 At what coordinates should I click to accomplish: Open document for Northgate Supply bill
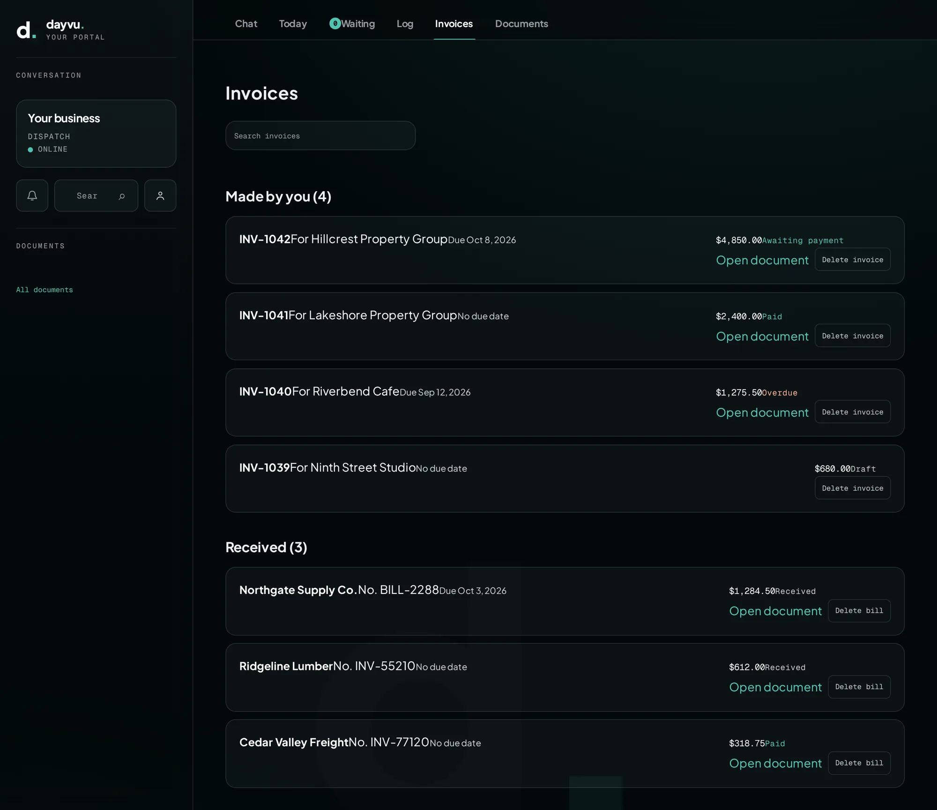coord(775,611)
